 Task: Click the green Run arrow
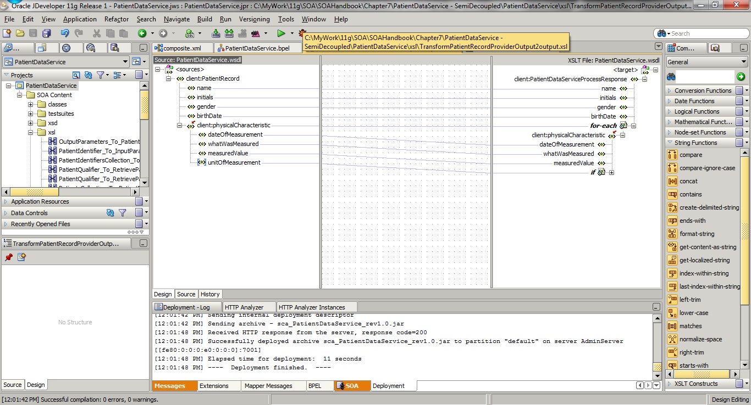coord(281,33)
